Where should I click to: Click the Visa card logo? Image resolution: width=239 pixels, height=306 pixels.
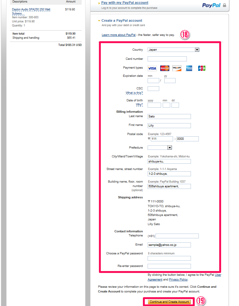pyautogui.click(x=152, y=68)
